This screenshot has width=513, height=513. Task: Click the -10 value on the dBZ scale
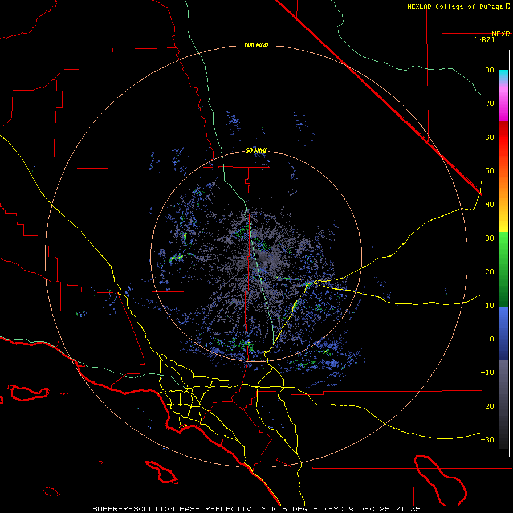point(487,373)
